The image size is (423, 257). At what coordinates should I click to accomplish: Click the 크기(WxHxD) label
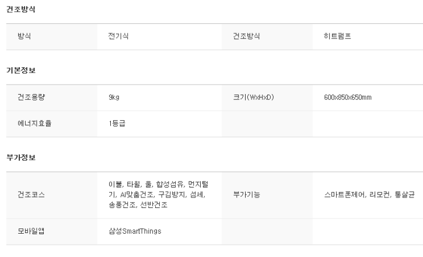(x=253, y=97)
